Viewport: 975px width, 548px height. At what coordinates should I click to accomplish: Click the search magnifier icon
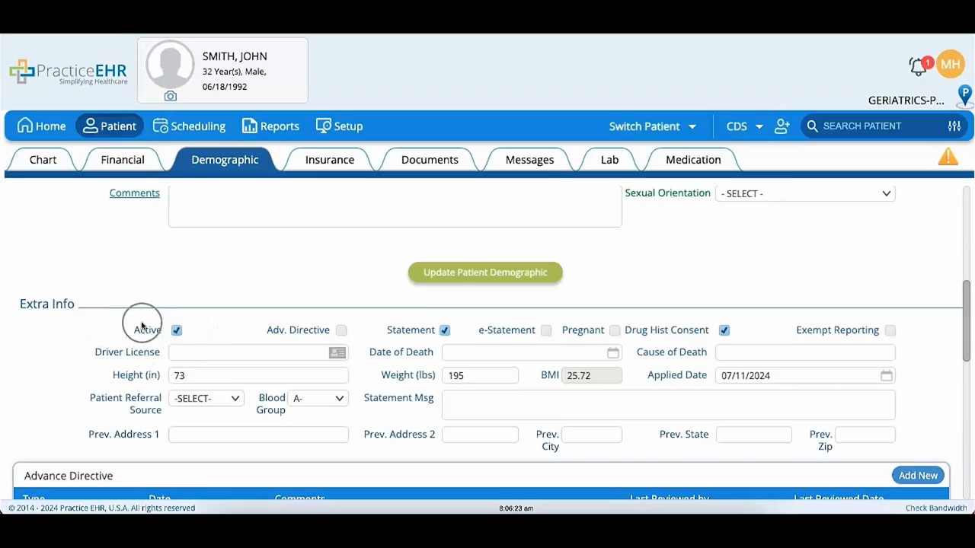tap(813, 126)
